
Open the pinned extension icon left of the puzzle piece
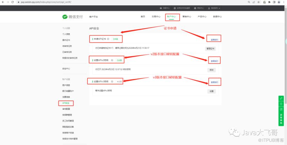click(x=264, y=2)
